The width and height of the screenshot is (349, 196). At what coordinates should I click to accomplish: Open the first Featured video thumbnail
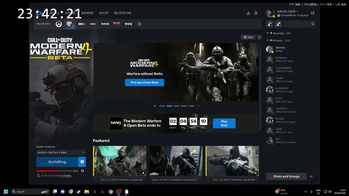(120, 161)
